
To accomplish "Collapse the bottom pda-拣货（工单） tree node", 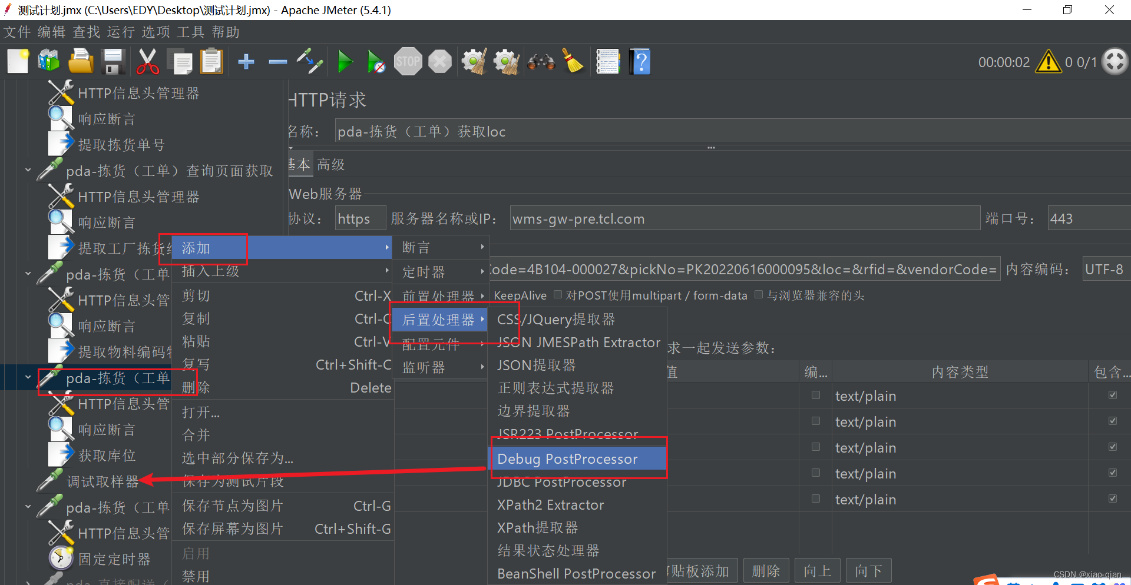I will [28, 507].
